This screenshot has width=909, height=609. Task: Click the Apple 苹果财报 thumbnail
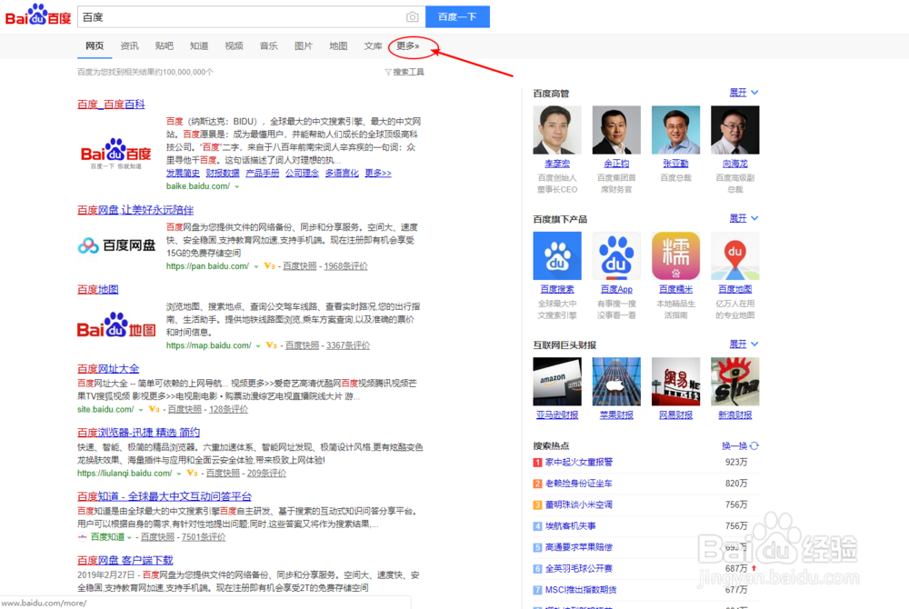pos(616,382)
